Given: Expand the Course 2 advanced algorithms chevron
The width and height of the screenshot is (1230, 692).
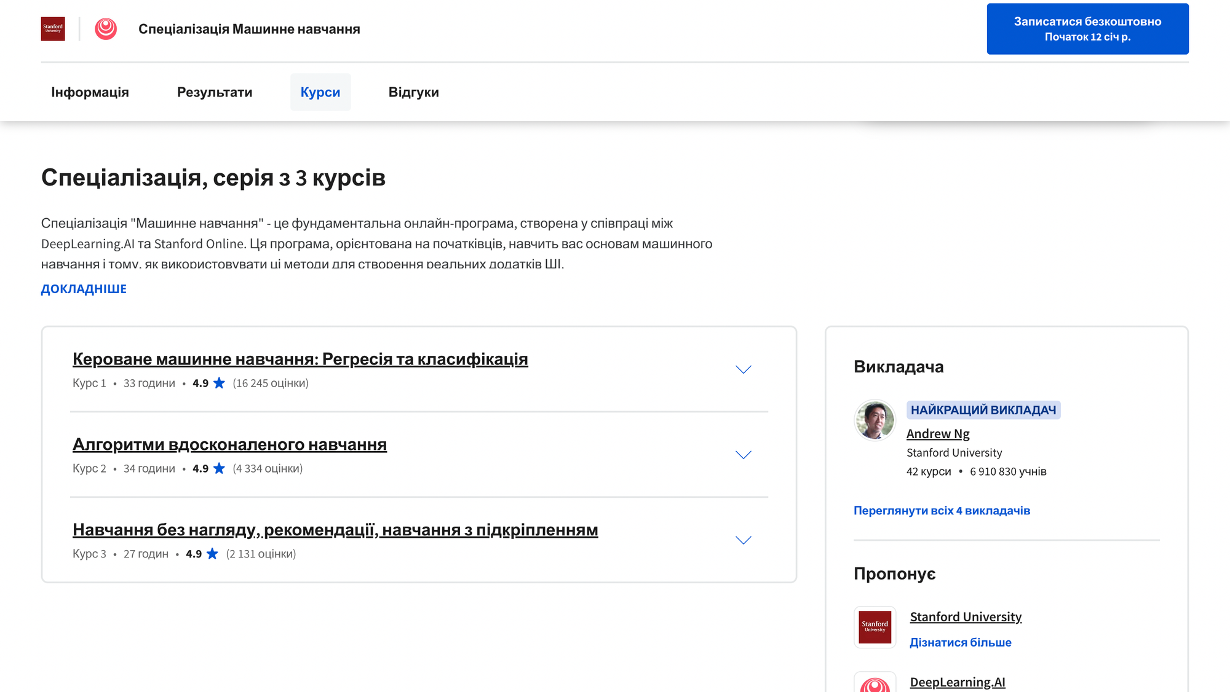Looking at the screenshot, I should click(743, 455).
